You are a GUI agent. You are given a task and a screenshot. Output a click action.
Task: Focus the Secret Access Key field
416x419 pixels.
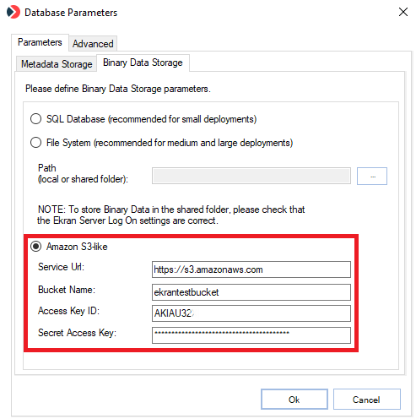pos(251,335)
